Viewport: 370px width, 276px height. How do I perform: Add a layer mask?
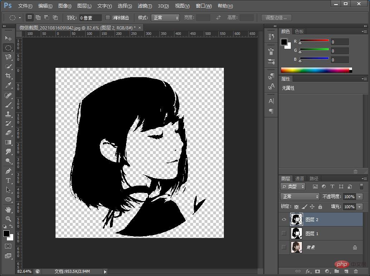[317, 271]
